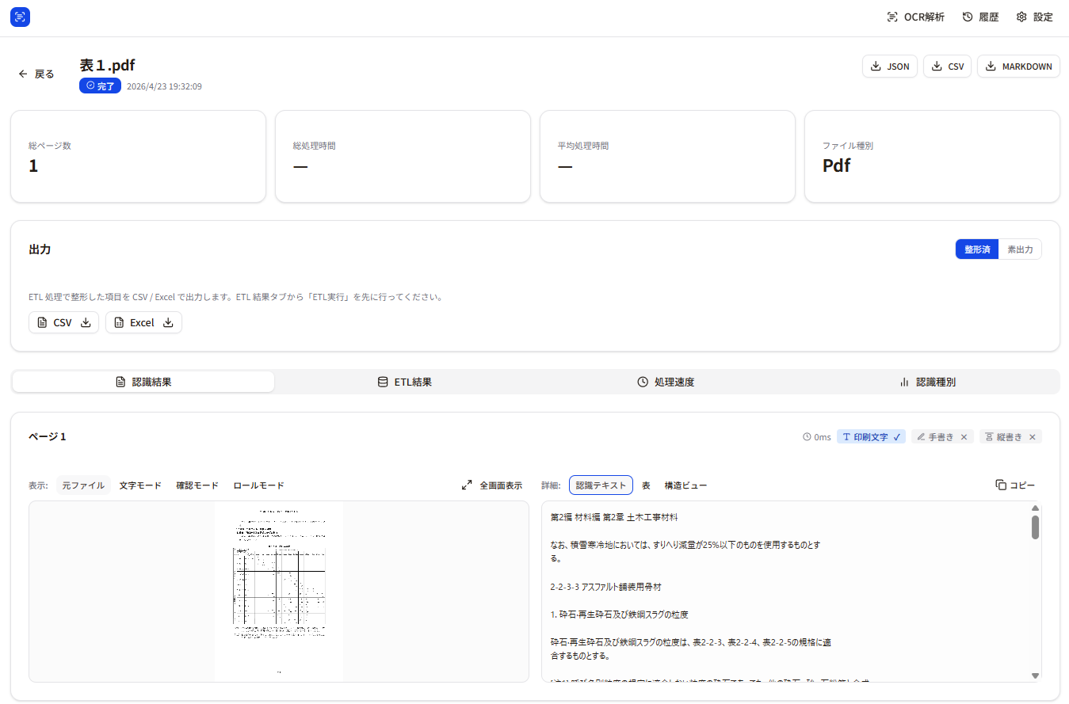Open the OCR解析 page

coord(915,17)
